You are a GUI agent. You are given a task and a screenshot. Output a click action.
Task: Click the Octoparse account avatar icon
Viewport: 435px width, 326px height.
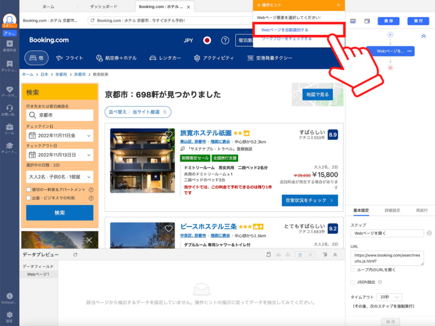pyautogui.click(x=9, y=20)
